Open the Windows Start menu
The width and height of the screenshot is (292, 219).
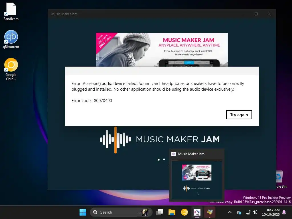pyautogui.click(x=83, y=212)
